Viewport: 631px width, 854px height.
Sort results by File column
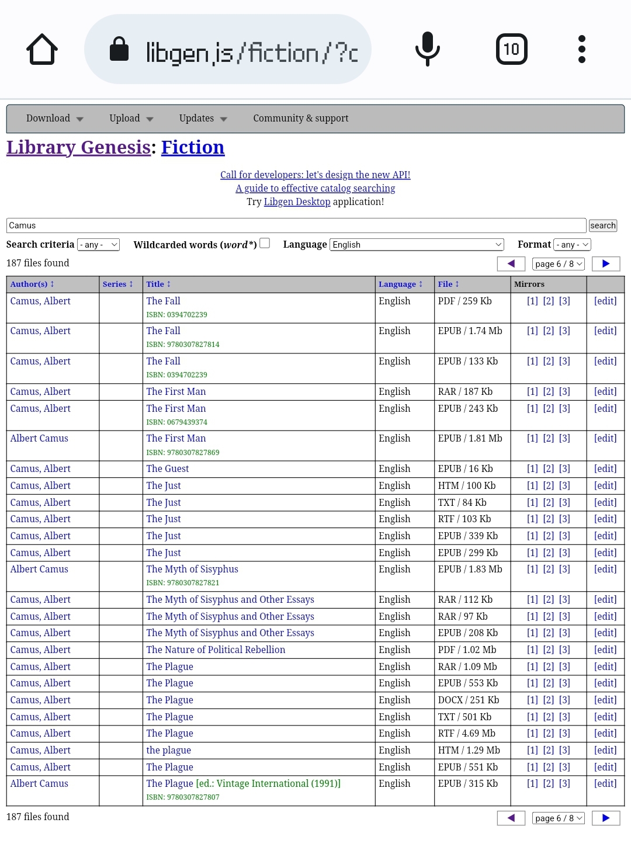click(449, 284)
